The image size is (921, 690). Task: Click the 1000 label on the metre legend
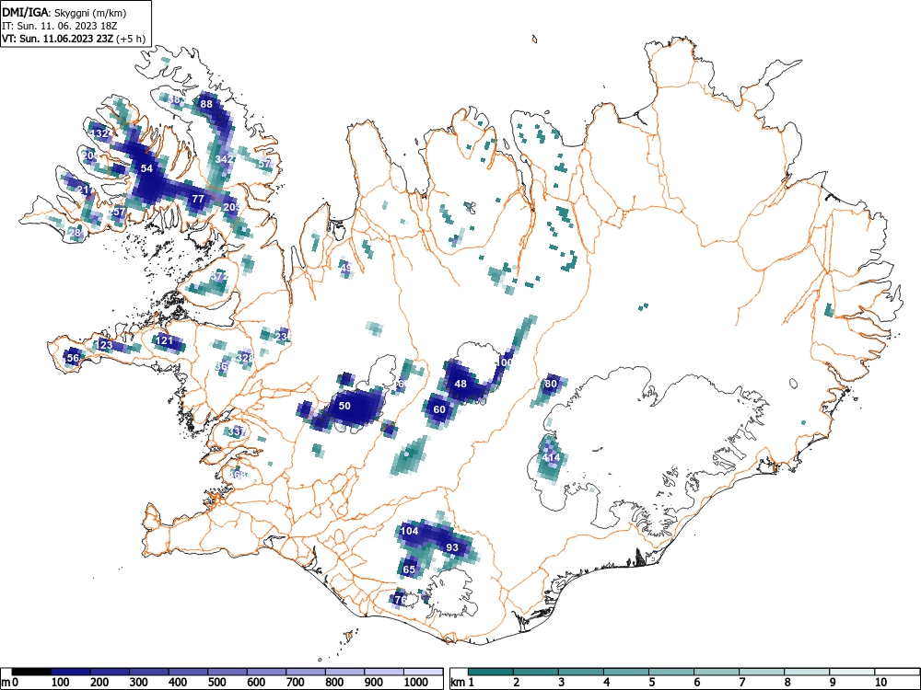[416, 683]
